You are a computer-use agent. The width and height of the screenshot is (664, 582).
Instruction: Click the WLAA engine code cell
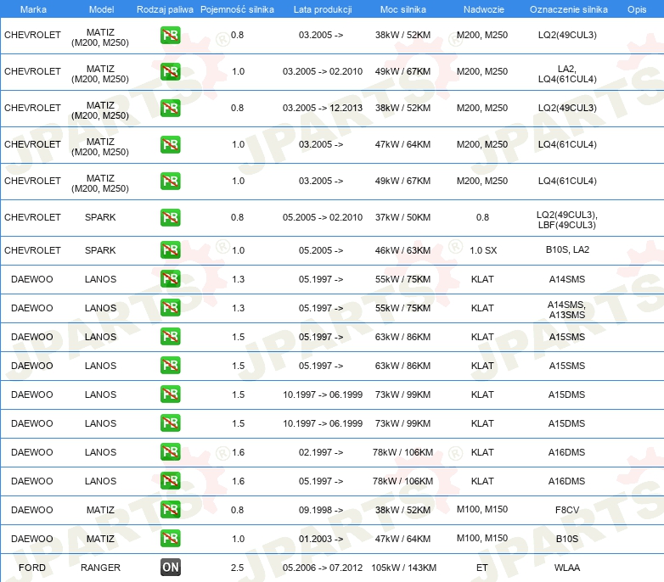pyautogui.click(x=566, y=568)
